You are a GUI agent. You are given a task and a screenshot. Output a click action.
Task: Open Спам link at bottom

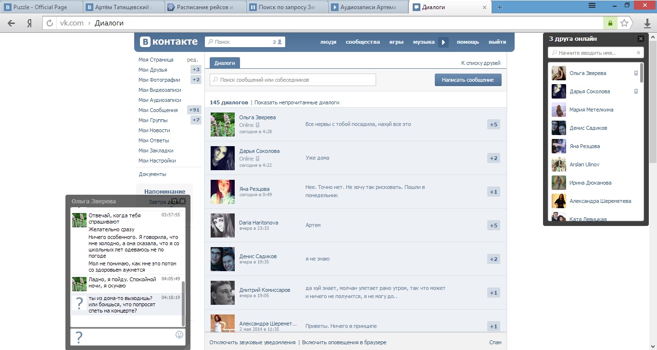tap(495, 342)
